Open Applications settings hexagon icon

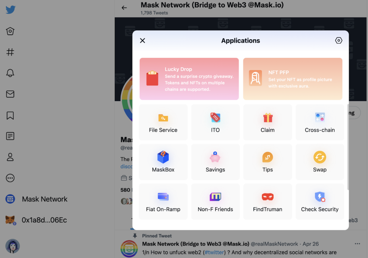[338, 41]
